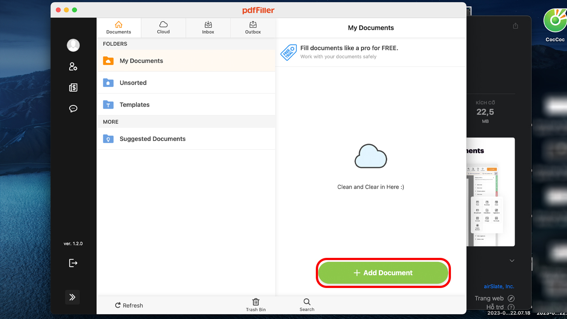Expand the chevron in background App Store window

[512, 261]
